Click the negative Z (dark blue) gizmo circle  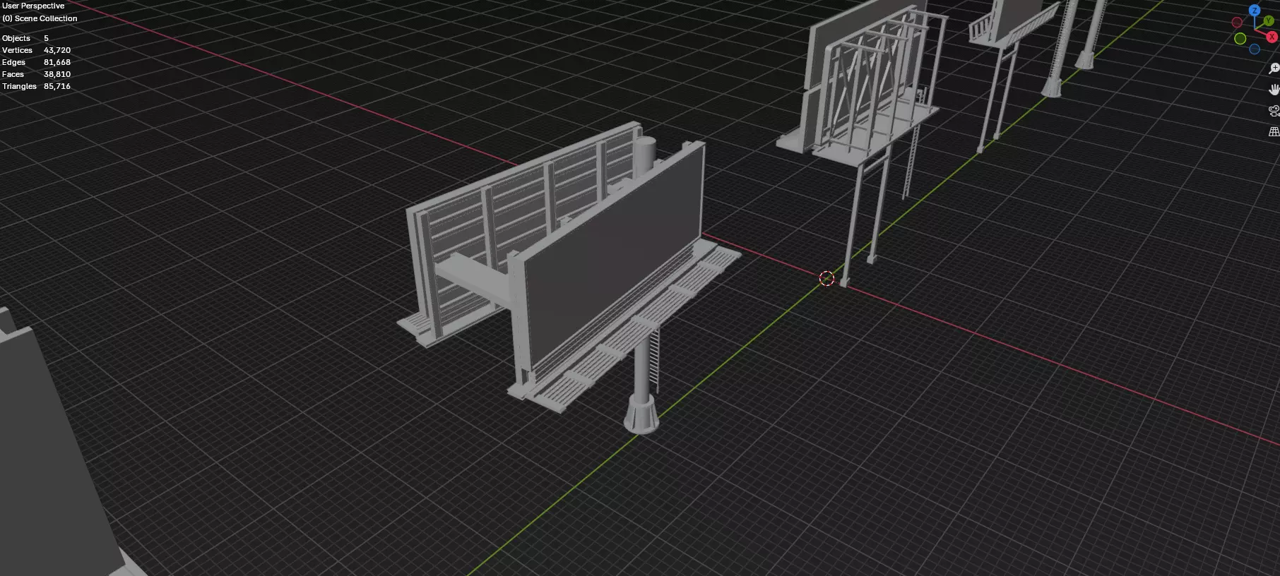pos(1255,49)
